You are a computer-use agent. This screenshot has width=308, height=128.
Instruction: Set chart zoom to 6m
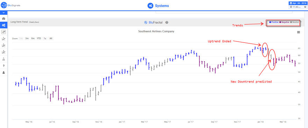pyautogui.click(x=33, y=39)
